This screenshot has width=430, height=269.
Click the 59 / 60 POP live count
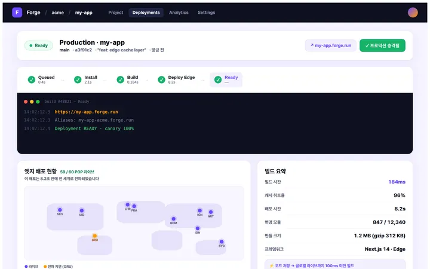(x=77, y=172)
